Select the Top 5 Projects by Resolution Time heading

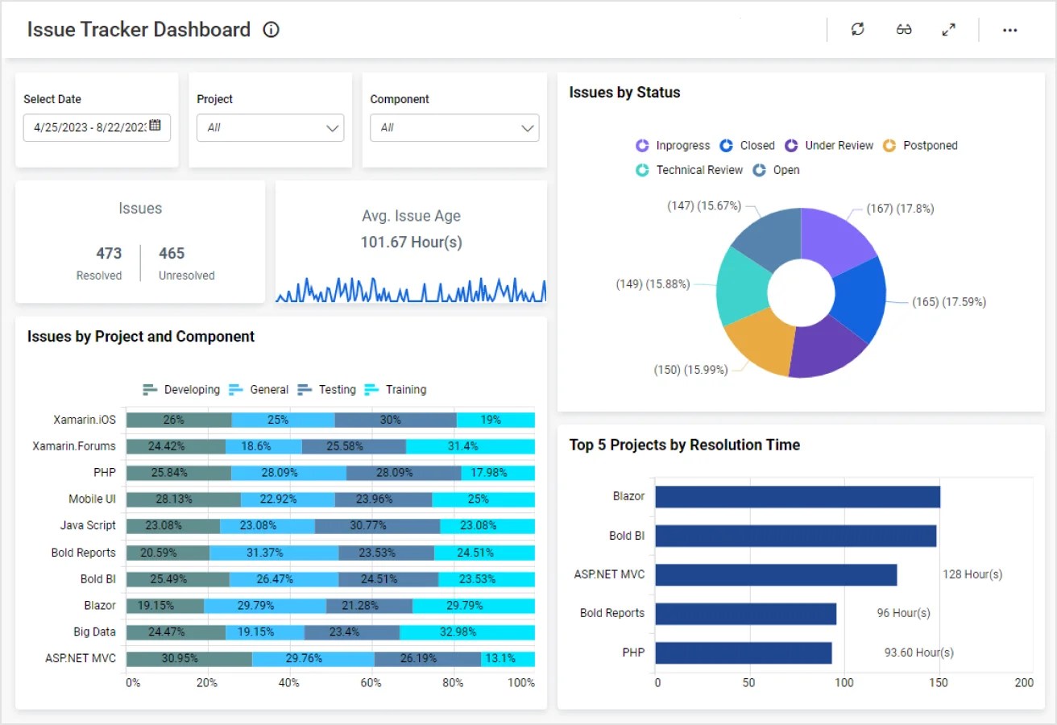click(685, 445)
